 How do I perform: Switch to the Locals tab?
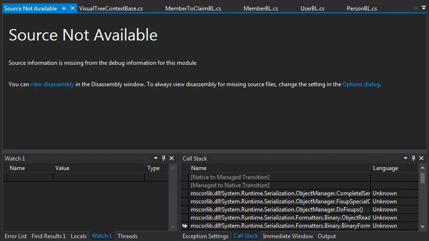pos(78,236)
